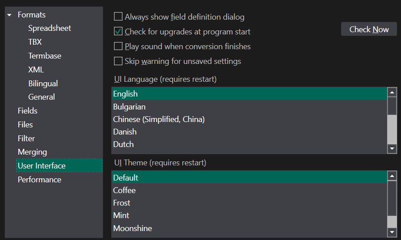This screenshot has height=240, width=401.
Task: Click the language list scroll-up arrow
Action: coord(392,92)
